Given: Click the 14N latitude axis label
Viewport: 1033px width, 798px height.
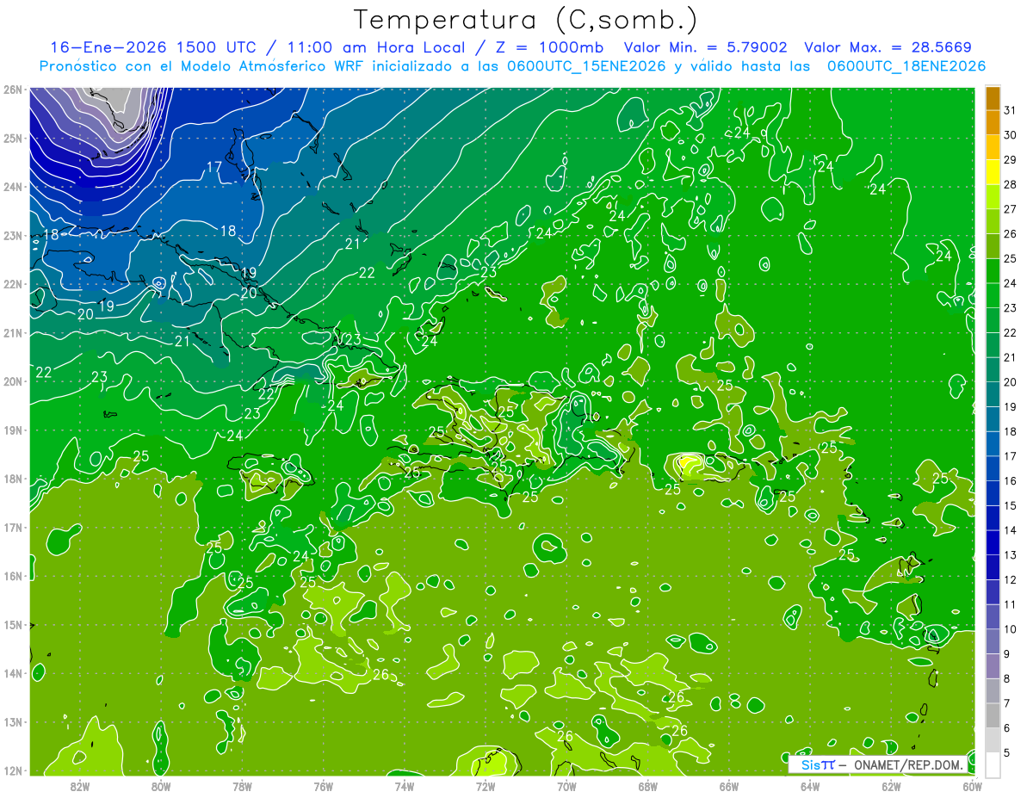Looking at the screenshot, I should click(12, 674).
